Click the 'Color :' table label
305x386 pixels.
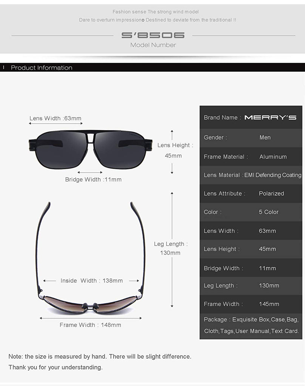click(x=213, y=212)
